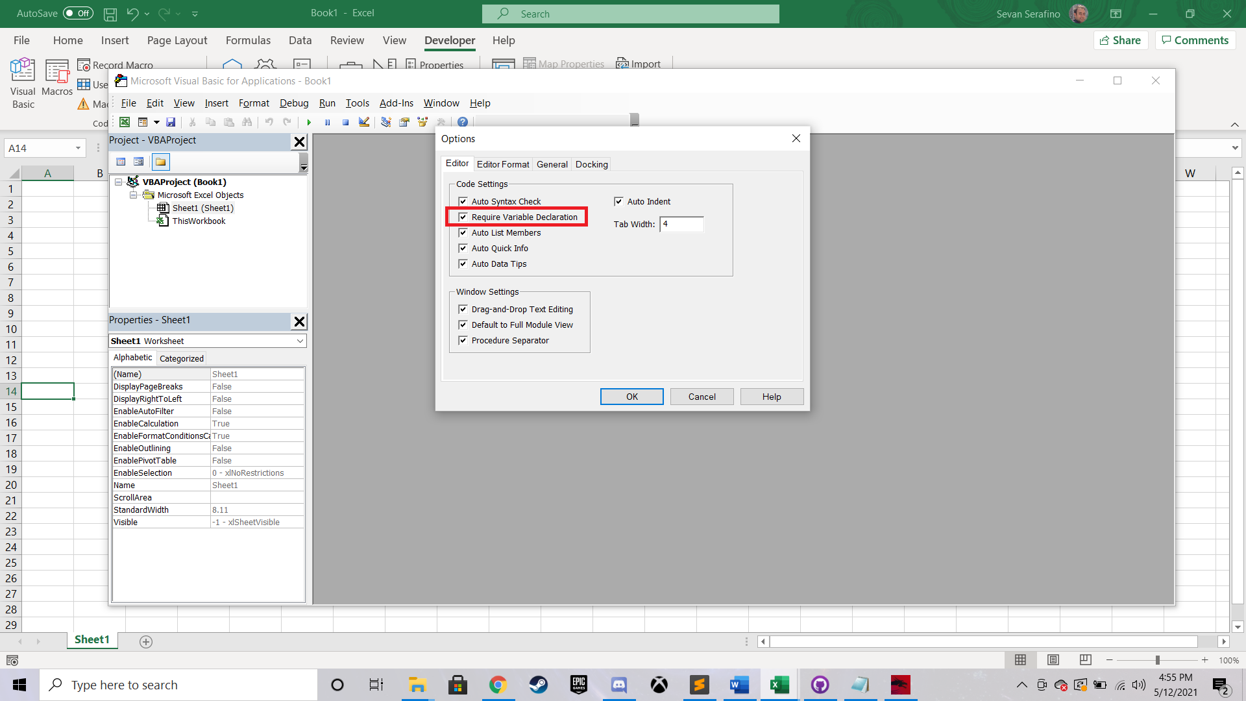Screen dimensions: 1246x701
Task: Click the Break pause icon
Action: [x=327, y=122]
